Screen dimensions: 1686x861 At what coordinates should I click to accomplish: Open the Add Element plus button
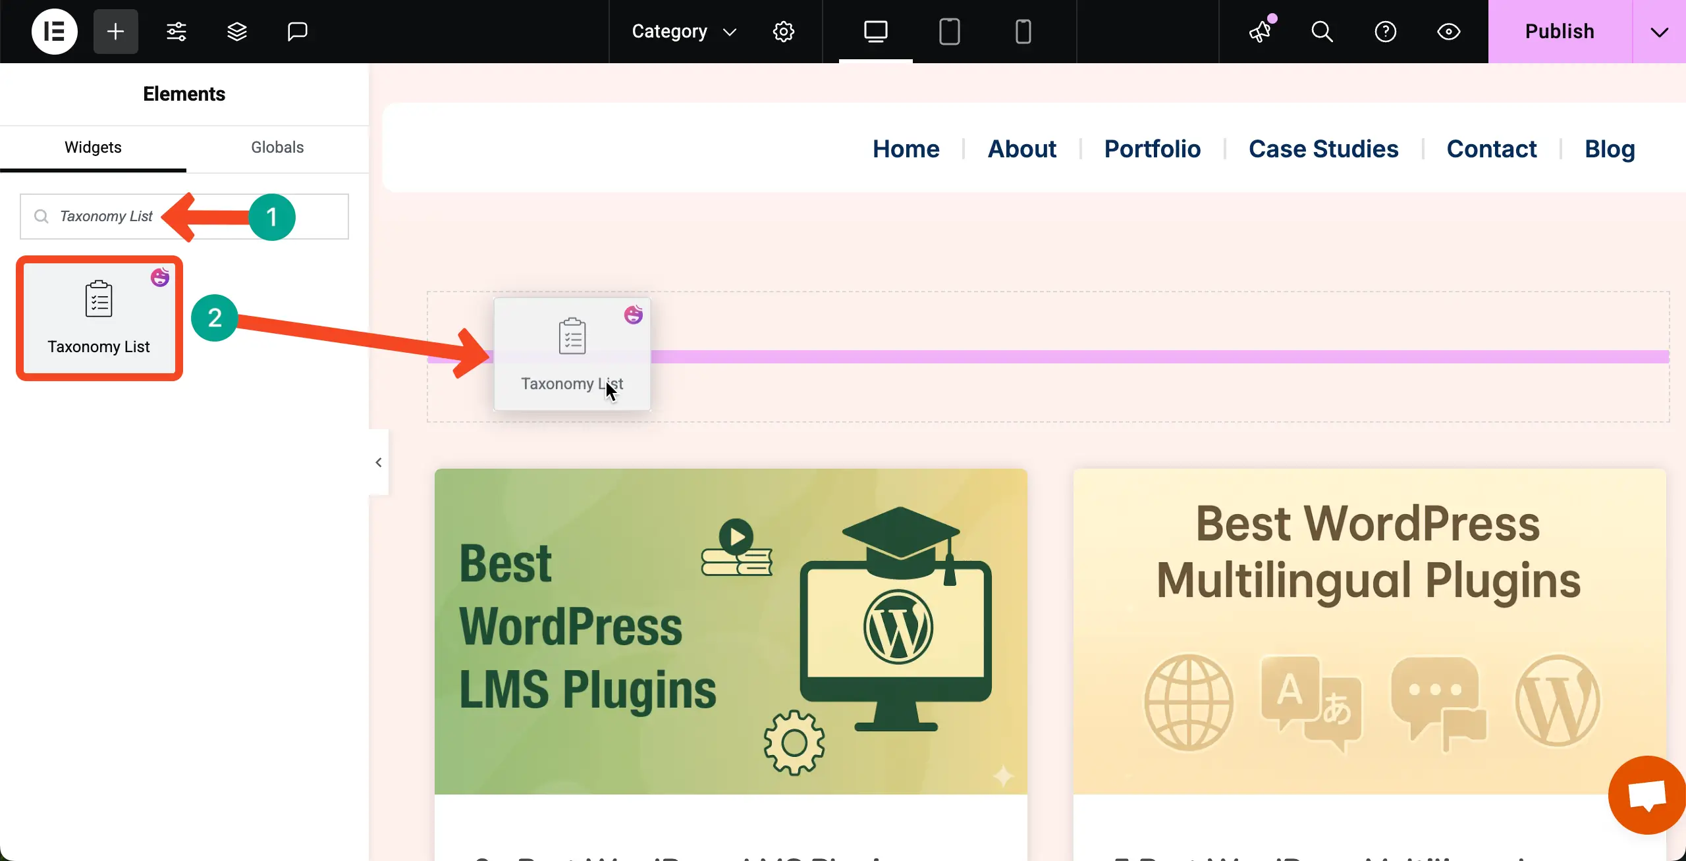(x=116, y=32)
